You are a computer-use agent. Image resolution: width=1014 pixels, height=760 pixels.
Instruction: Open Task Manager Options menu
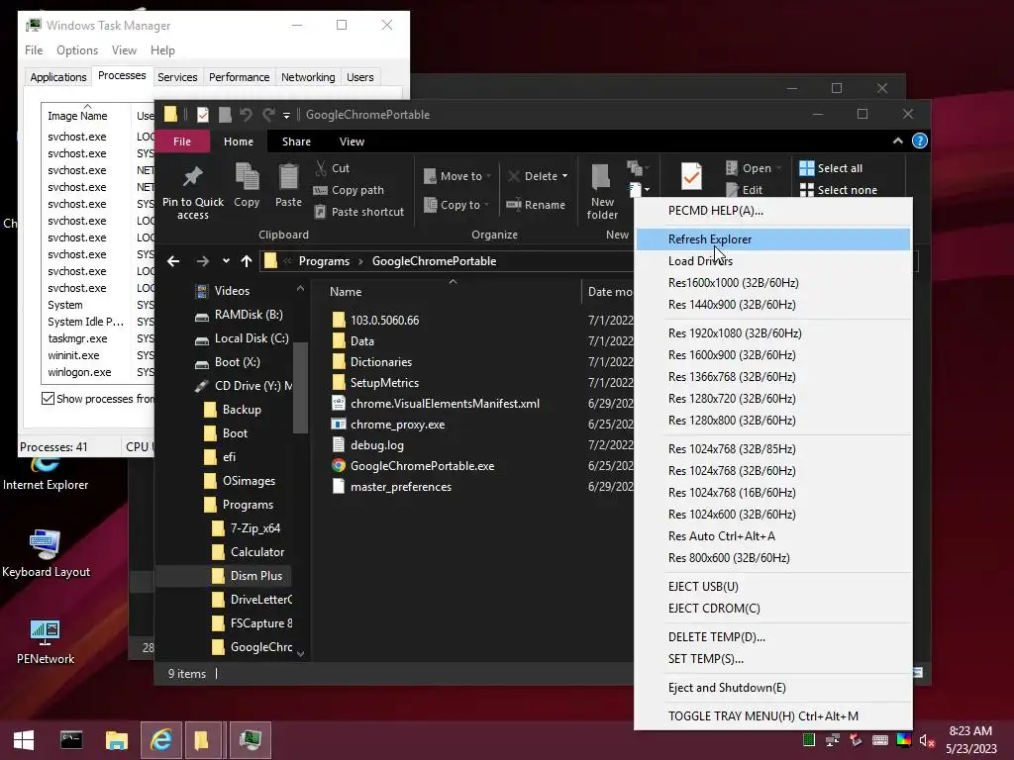[77, 50]
